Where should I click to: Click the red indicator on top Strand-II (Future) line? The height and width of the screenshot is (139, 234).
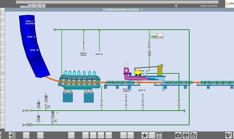tap(83, 43)
